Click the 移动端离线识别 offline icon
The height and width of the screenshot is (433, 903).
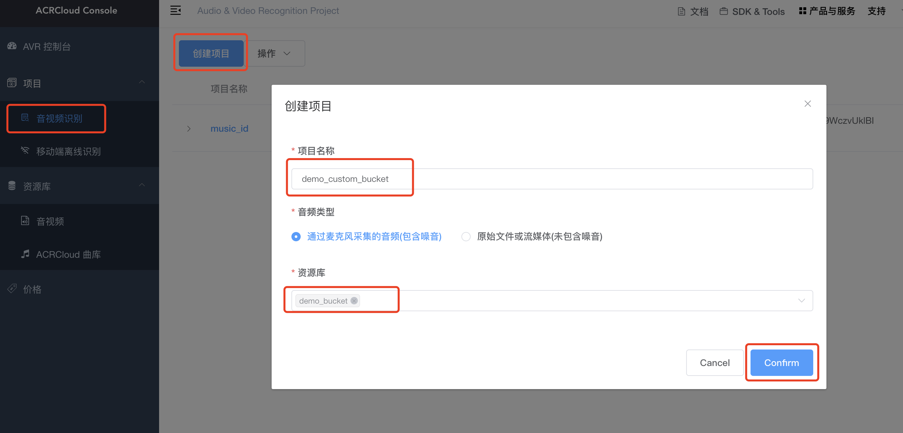25,151
